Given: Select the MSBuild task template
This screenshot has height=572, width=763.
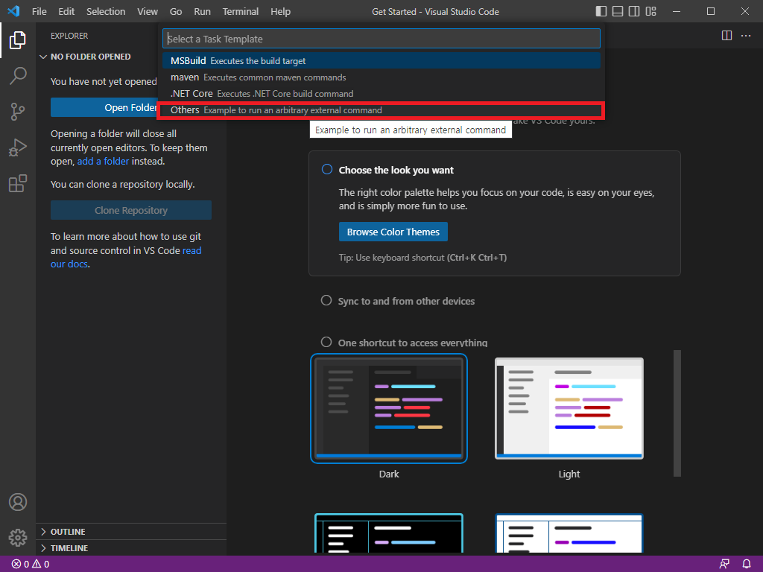Looking at the screenshot, I should tap(381, 61).
